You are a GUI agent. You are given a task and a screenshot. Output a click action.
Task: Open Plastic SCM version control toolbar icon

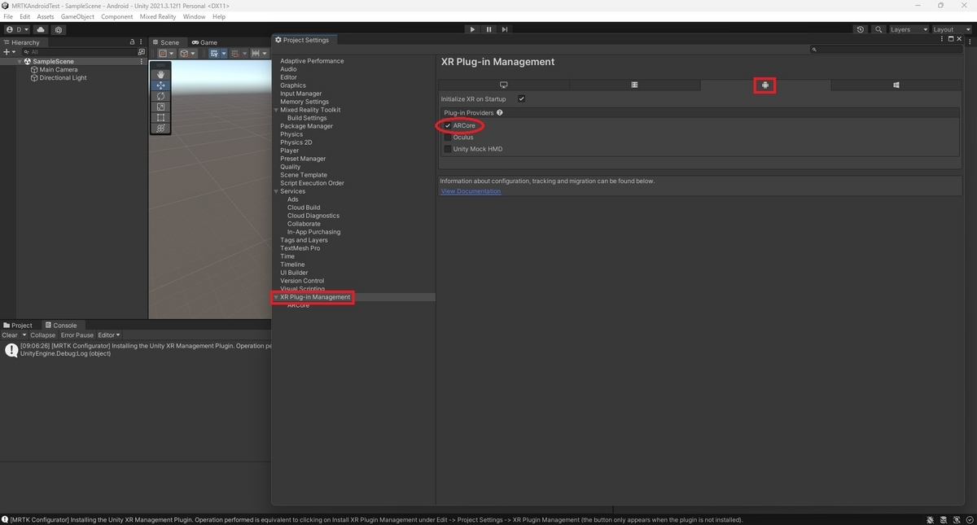pos(59,29)
